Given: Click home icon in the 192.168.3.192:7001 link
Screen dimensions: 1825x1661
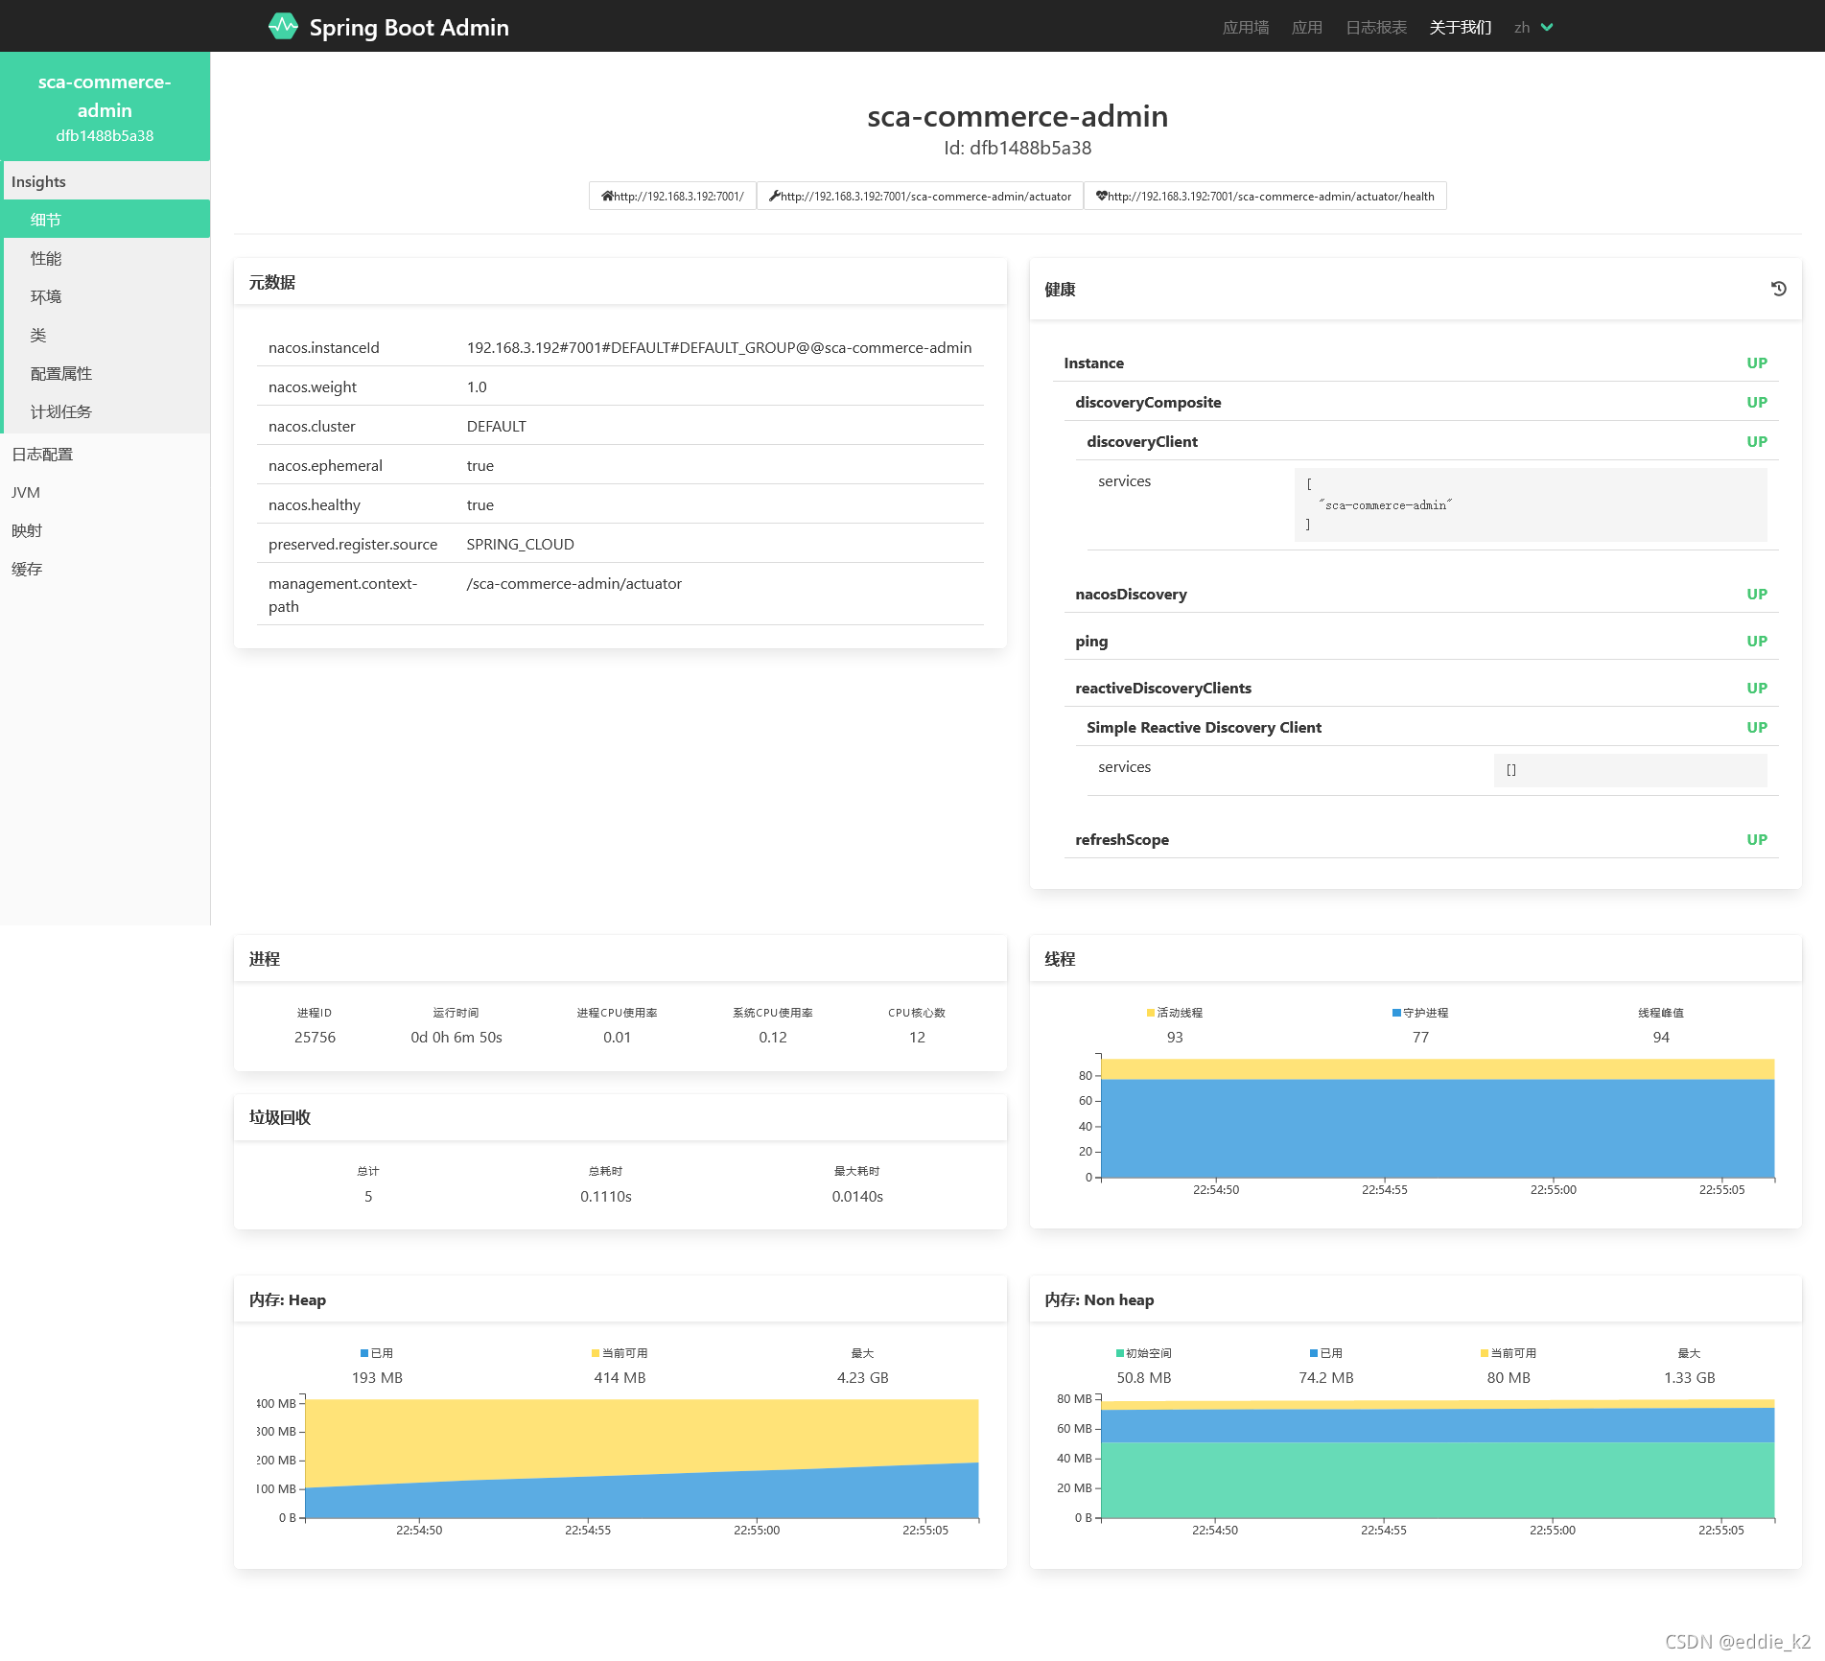Looking at the screenshot, I should coord(607,197).
